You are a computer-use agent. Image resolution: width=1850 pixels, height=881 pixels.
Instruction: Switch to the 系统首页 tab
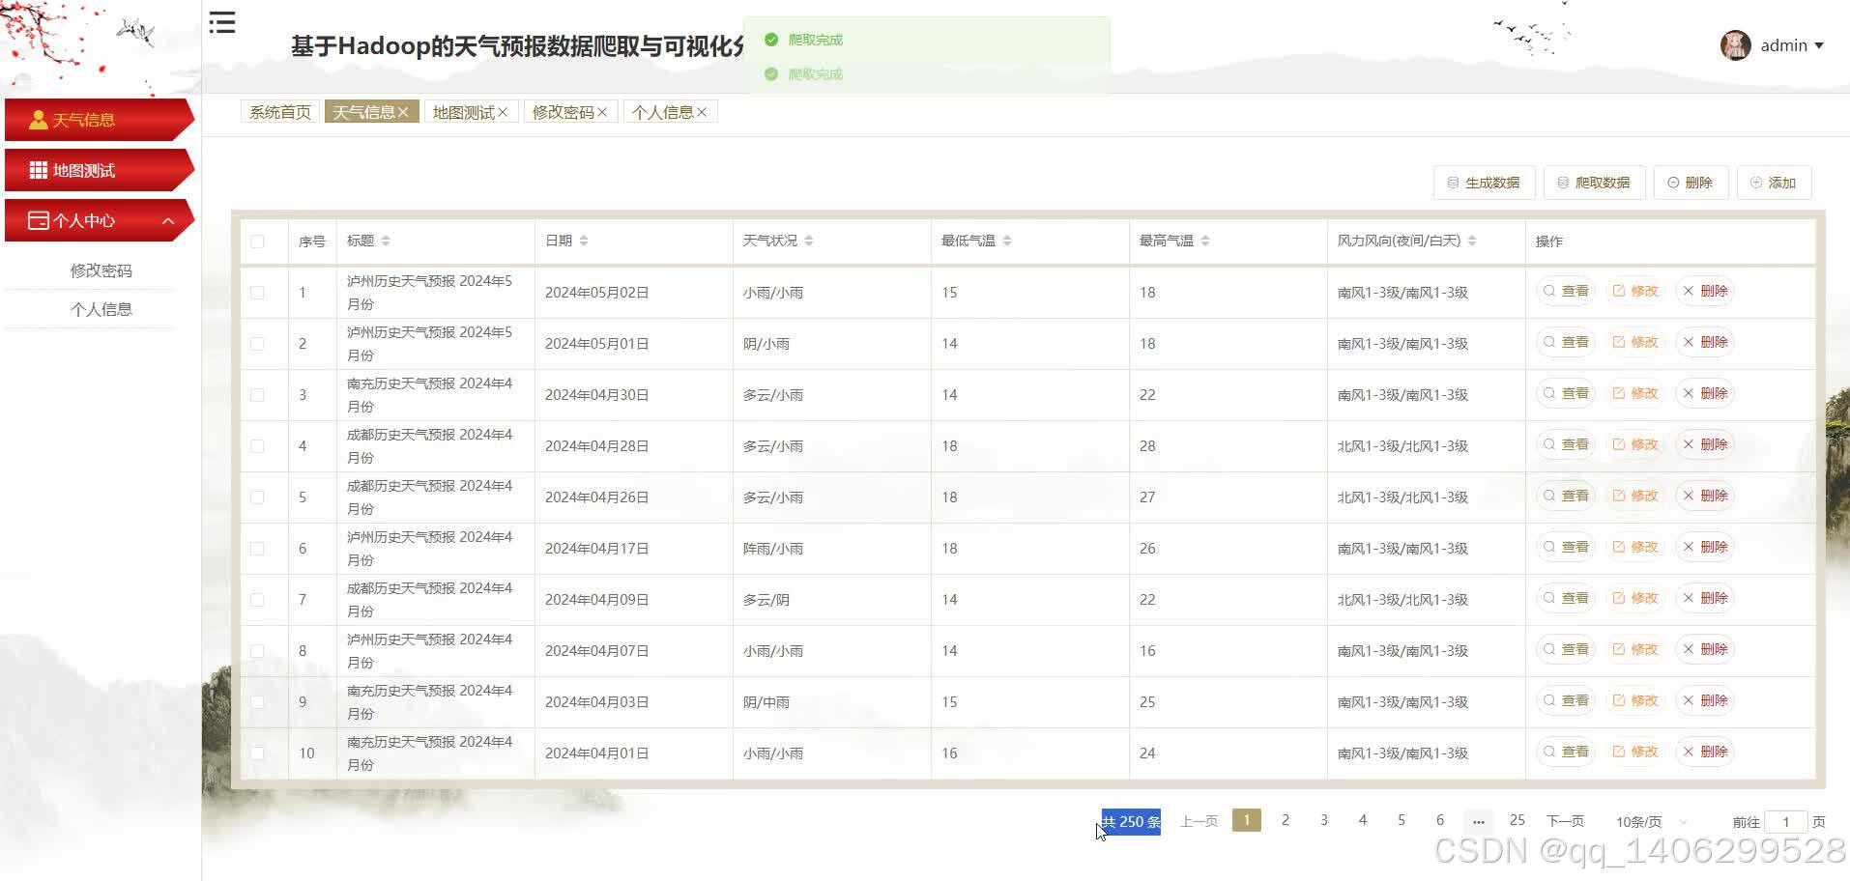pyautogui.click(x=280, y=112)
